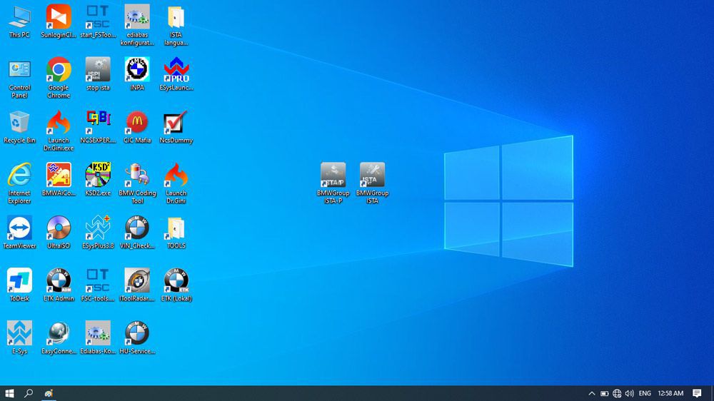Screen dimensions: 714x401
Task: Click the stop ista shortcut
Action: pyautogui.click(x=98, y=74)
